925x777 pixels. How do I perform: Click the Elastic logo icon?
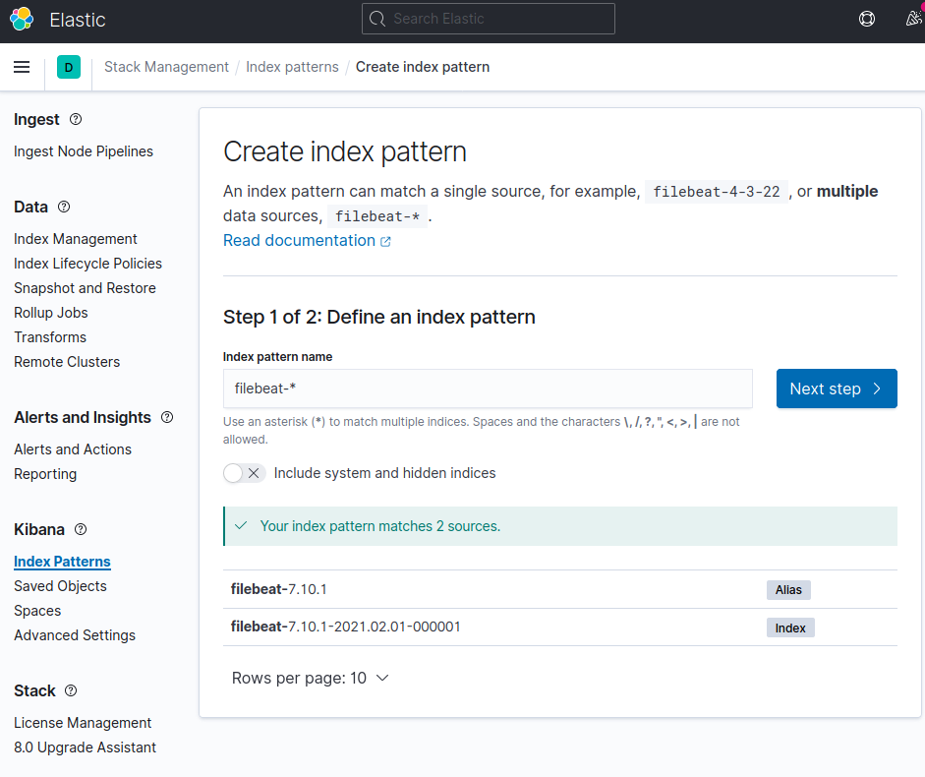pos(22,19)
